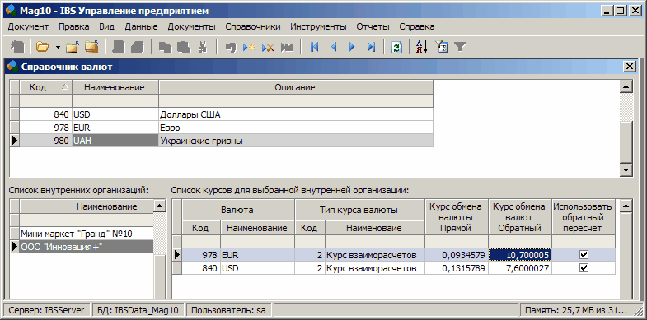
Task: Sort currencies by Код column header
Action: (x=46, y=87)
